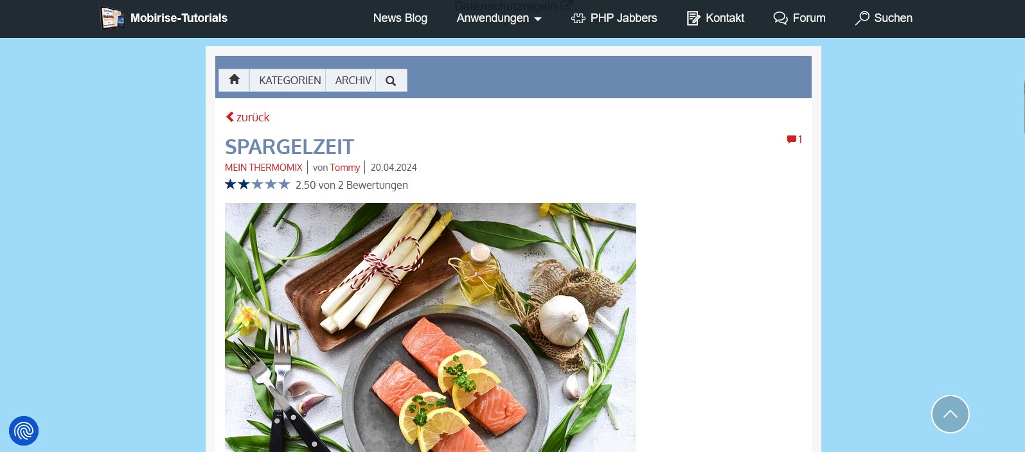Go to News Blog page

point(400,18)
